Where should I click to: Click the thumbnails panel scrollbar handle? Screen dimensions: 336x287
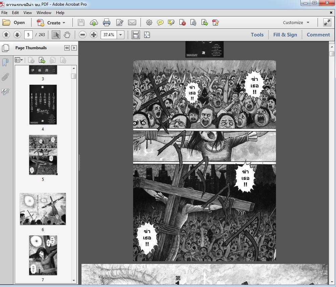coord(74,76)
